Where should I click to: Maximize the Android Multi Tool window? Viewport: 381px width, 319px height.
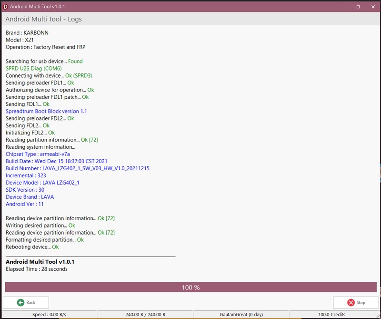(358, 6)
